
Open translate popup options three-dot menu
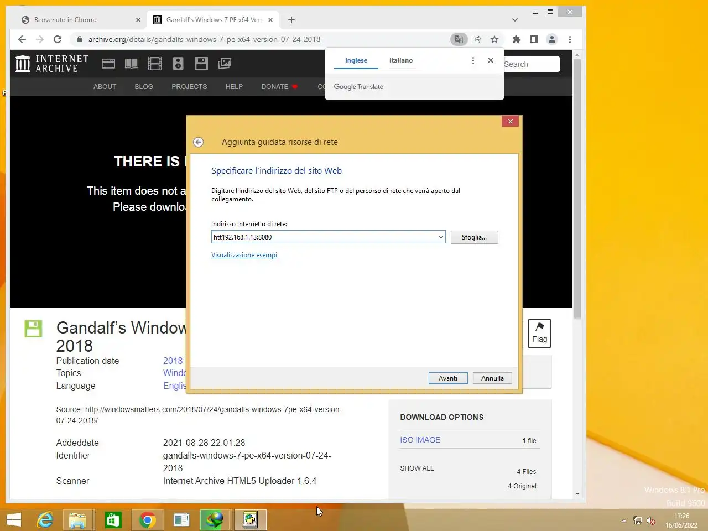[x=473, y=60]
